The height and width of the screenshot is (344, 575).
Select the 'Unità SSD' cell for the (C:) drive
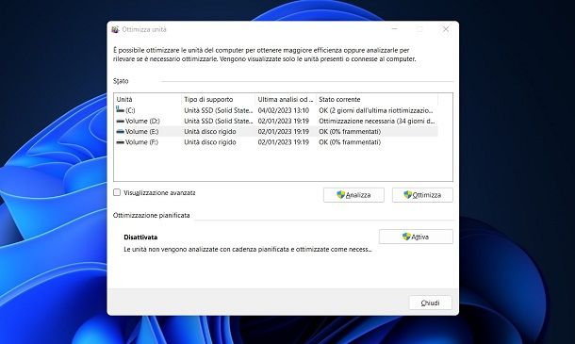219,110
